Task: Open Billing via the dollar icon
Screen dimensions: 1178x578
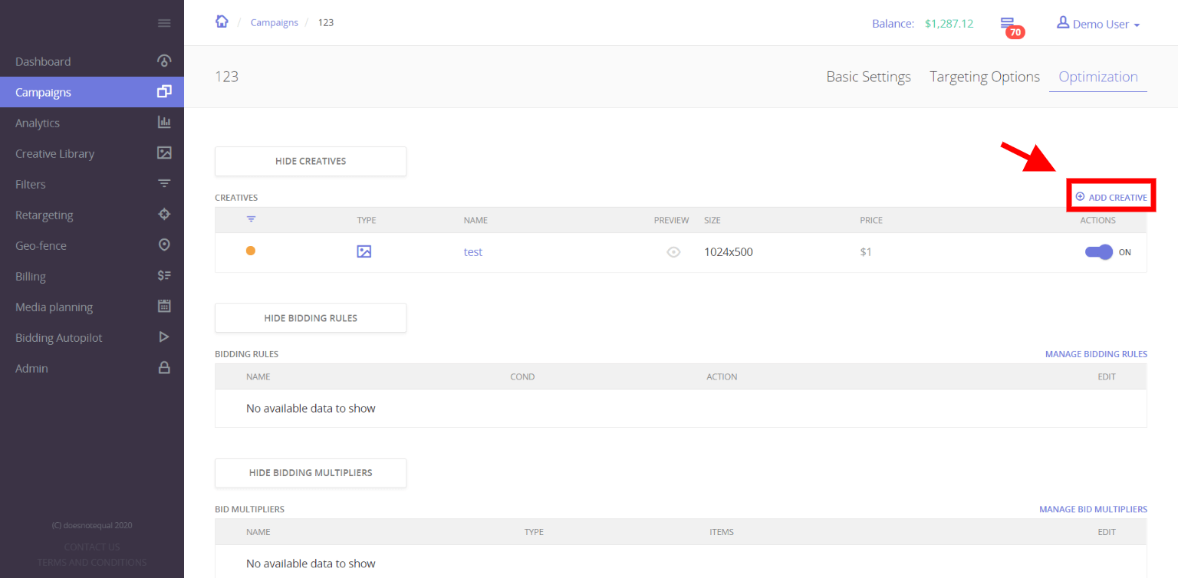Action: (x=164, y=276)
